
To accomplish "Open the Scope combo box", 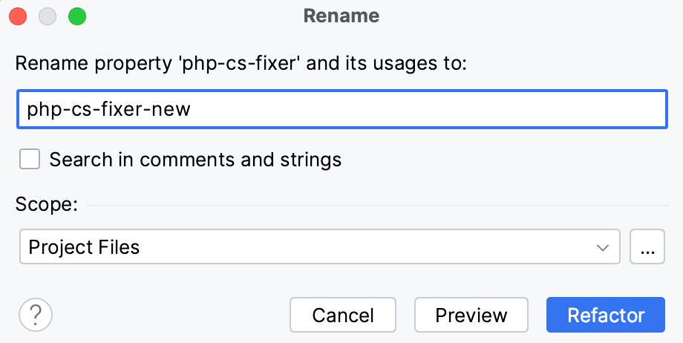I will click(x=319, y=247).
